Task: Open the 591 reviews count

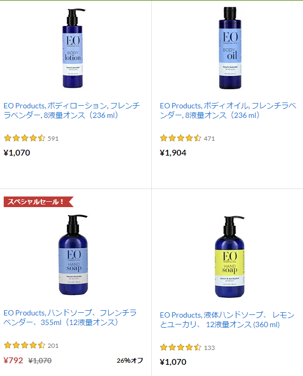Action: (53, 139)
